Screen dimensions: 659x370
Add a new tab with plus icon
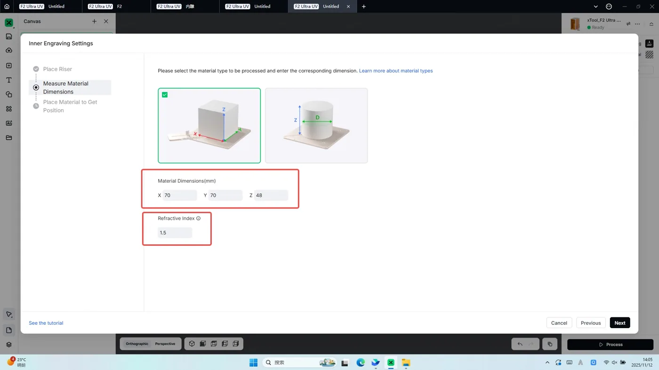click(x=363, y=7)
